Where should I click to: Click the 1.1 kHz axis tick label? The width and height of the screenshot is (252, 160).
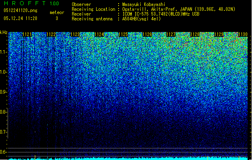tap(4, 52)
